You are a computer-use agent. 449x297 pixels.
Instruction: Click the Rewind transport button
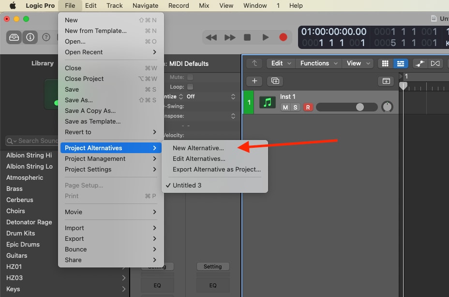(211, 37)
